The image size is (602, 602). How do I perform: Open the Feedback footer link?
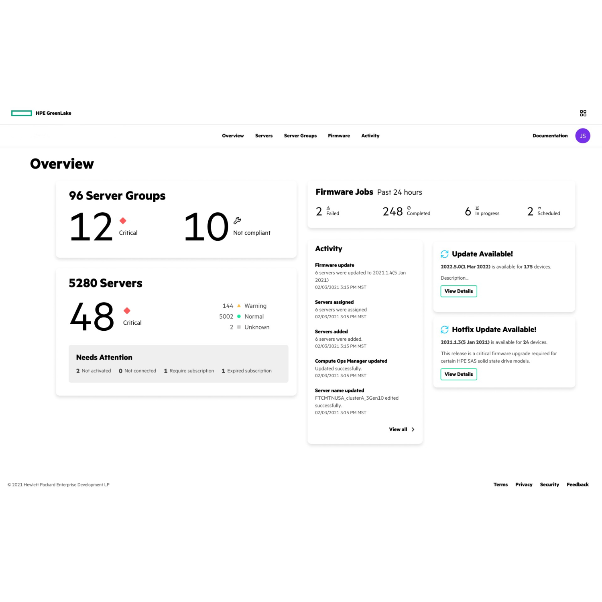point(578,484)
